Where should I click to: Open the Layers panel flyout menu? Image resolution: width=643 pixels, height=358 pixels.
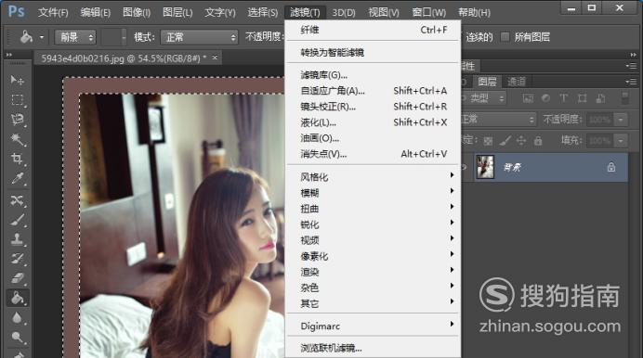click(632, 82)
